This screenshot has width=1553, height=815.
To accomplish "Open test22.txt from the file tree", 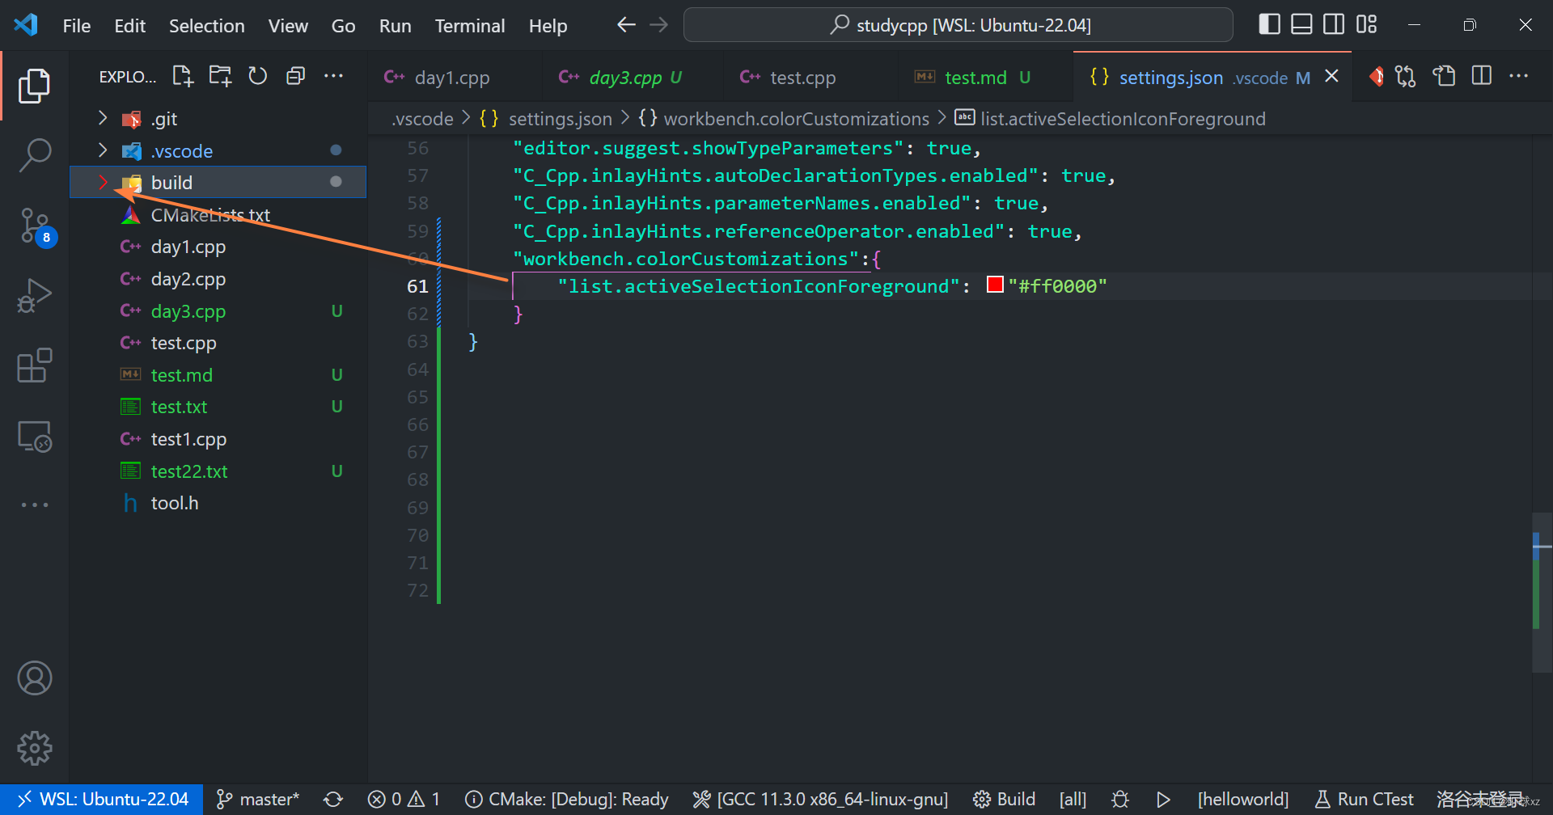I will click(218, 471).
